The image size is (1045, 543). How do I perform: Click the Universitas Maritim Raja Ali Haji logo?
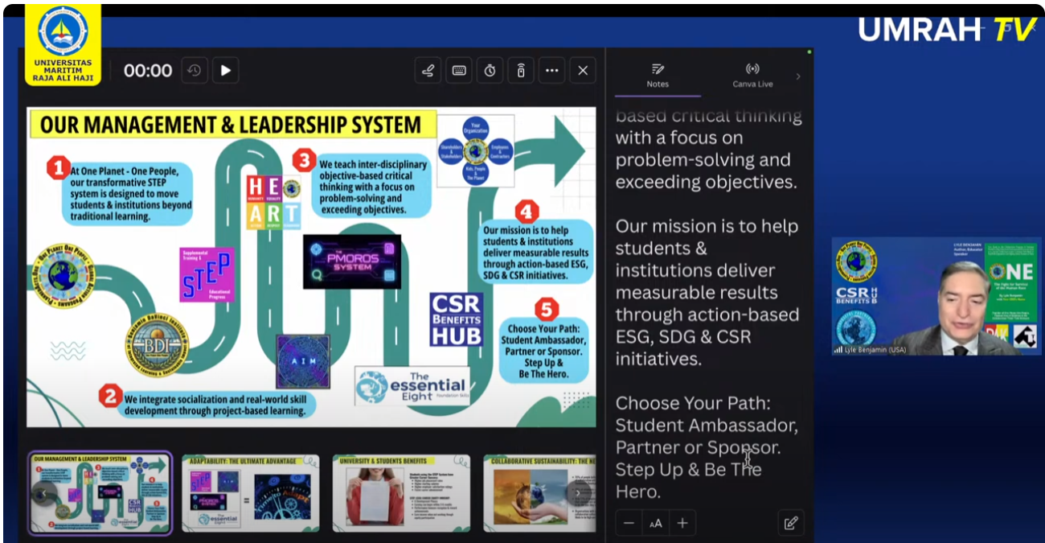point(63,44)
